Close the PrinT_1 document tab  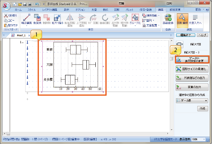coord(29,35)
